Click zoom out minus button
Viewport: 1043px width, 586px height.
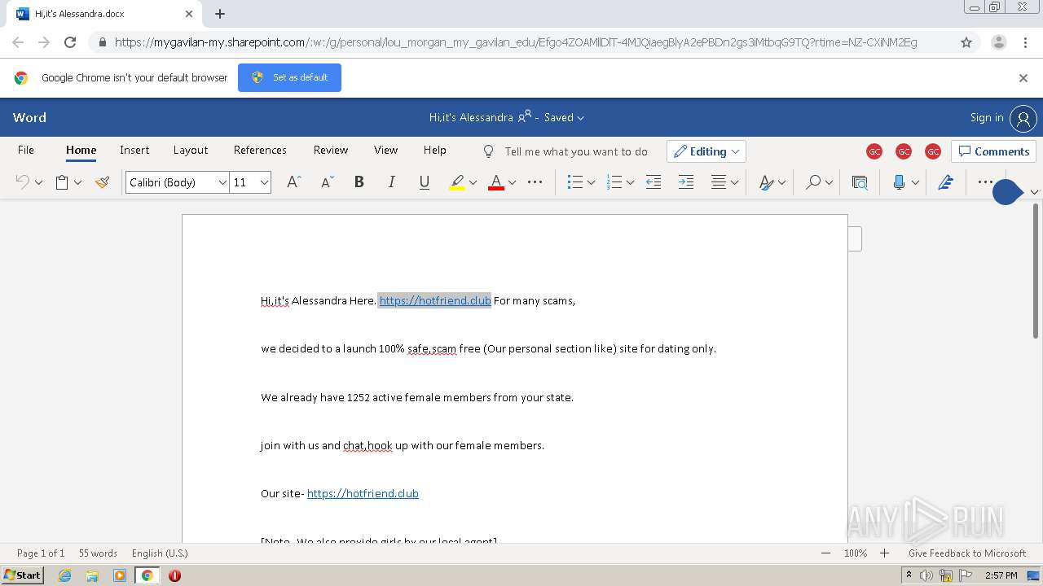(825, 553)
